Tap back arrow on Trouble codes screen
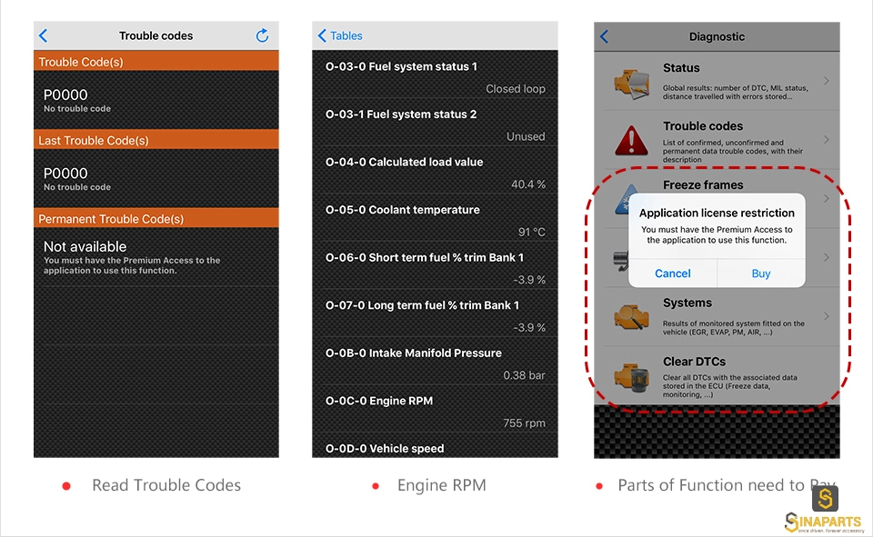Viewport: 873px width, 537px height. point(43,35)
